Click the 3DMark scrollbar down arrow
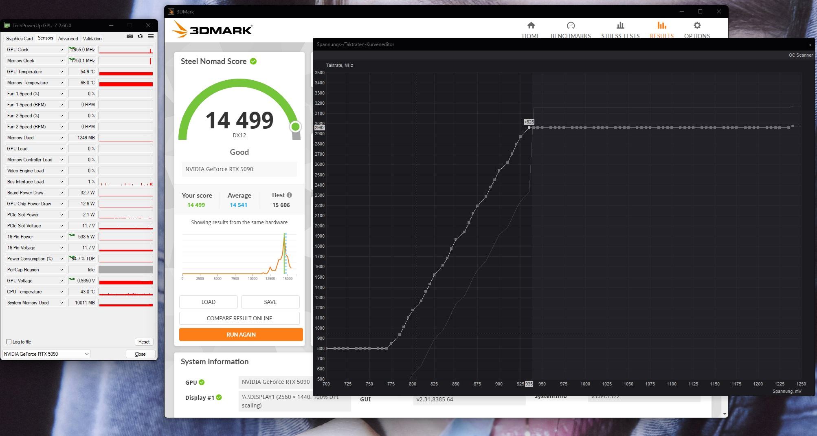Viewport: 817px width, 436px height. (x=725, y=414)
